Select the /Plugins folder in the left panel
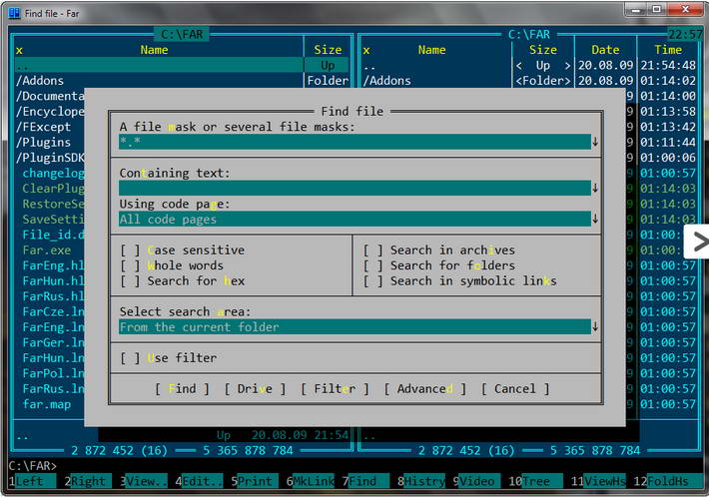This screenshot has height=497, width=709. tap(43, 143)
